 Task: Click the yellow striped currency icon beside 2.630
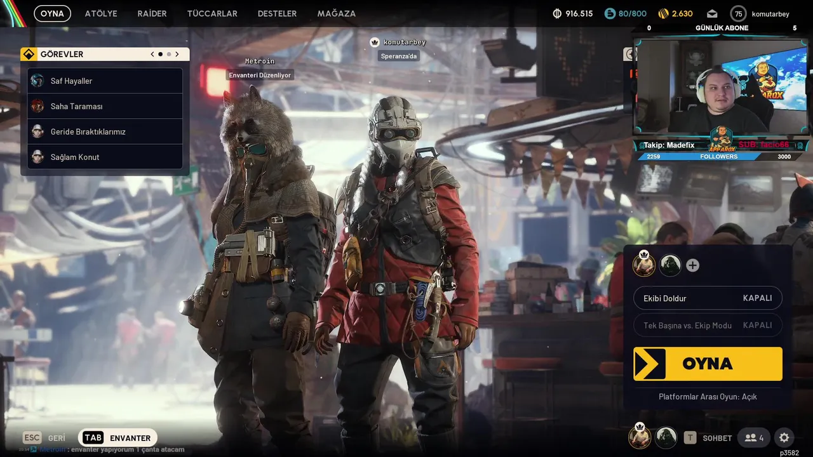(x=663, y=13)
